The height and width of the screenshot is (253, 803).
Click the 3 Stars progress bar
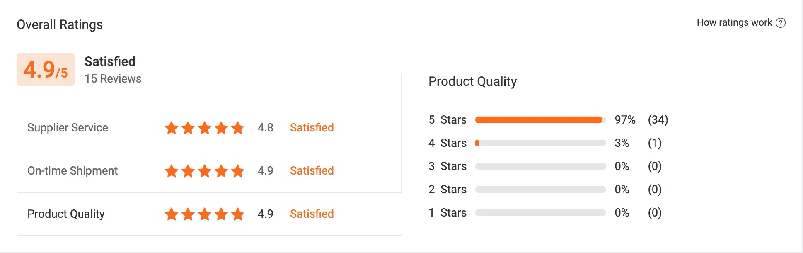[540, 166]
